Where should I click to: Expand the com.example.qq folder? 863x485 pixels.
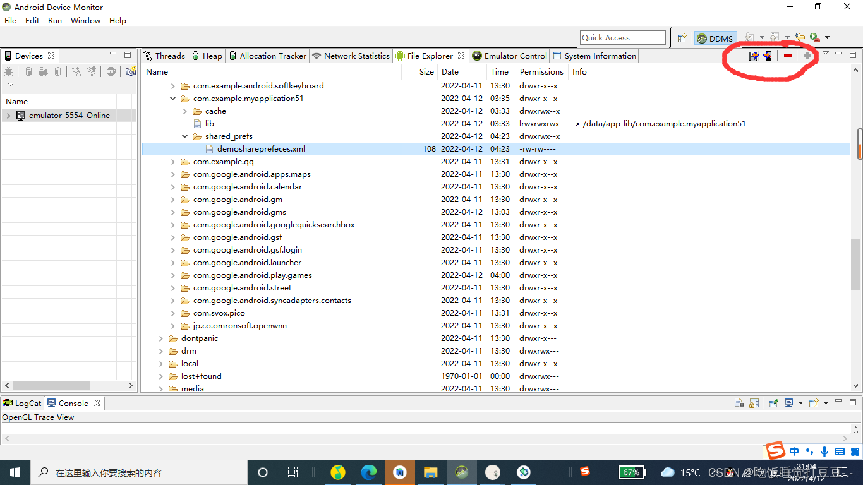click(172, 161)
